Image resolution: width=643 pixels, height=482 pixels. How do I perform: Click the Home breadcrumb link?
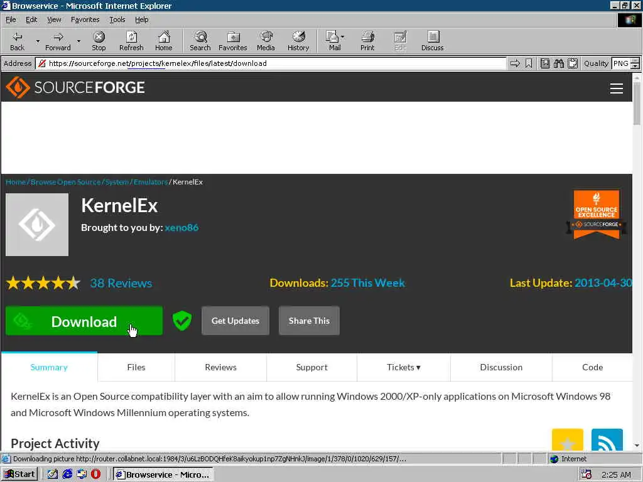coord(16,182)
